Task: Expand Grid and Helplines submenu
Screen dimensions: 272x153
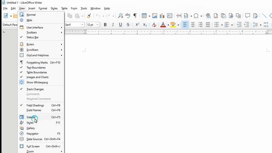Action: pos(41,55)
